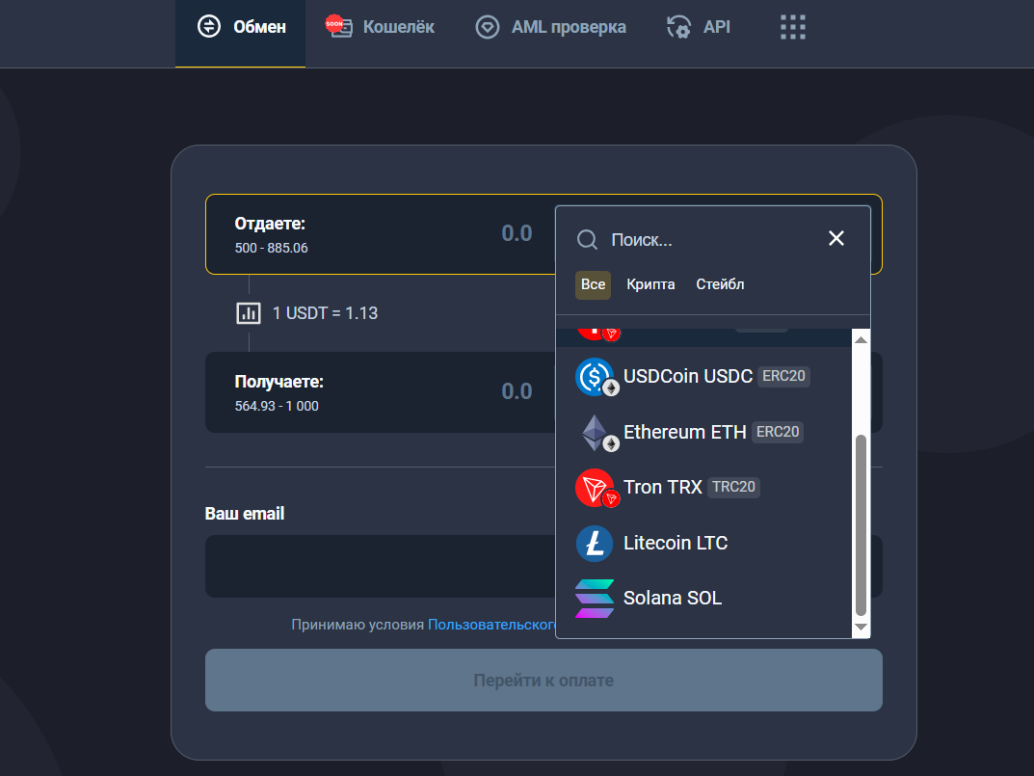
Task: Click the exchange rate chart icon
Action: [249, 313]
